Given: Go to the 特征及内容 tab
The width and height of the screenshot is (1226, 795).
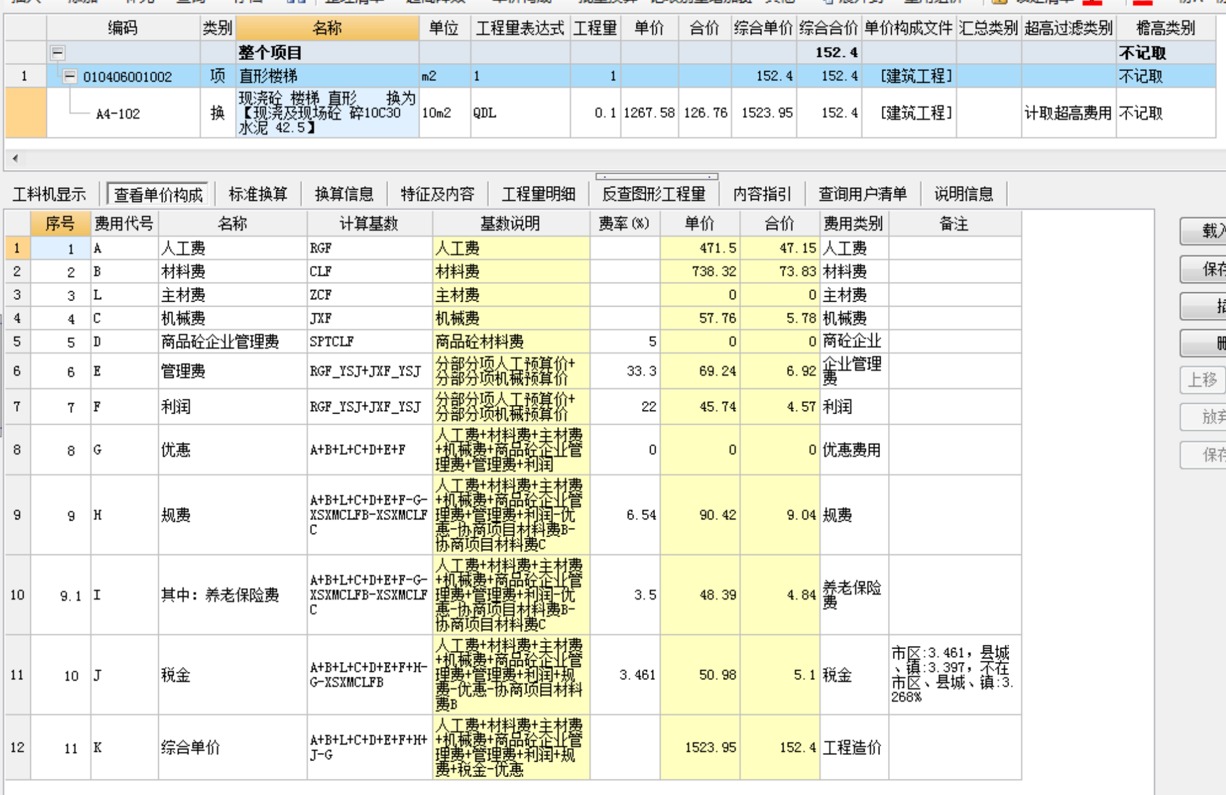Looking at the screenshot, I should [438, 194].
